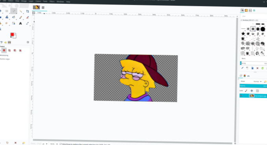Toggle Lock alpha channel icon
267x145 pixels.
(x=258, y=91)
